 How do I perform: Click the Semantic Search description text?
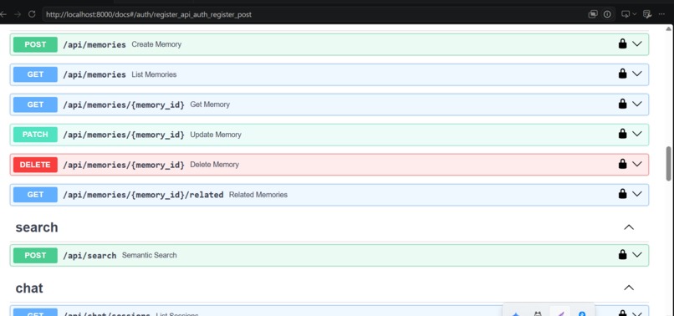click(149, 255)
